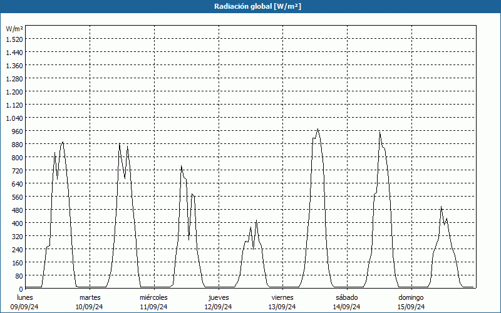Click the 720 axis value
Viewport: 501px width, 313px height.
18,170
